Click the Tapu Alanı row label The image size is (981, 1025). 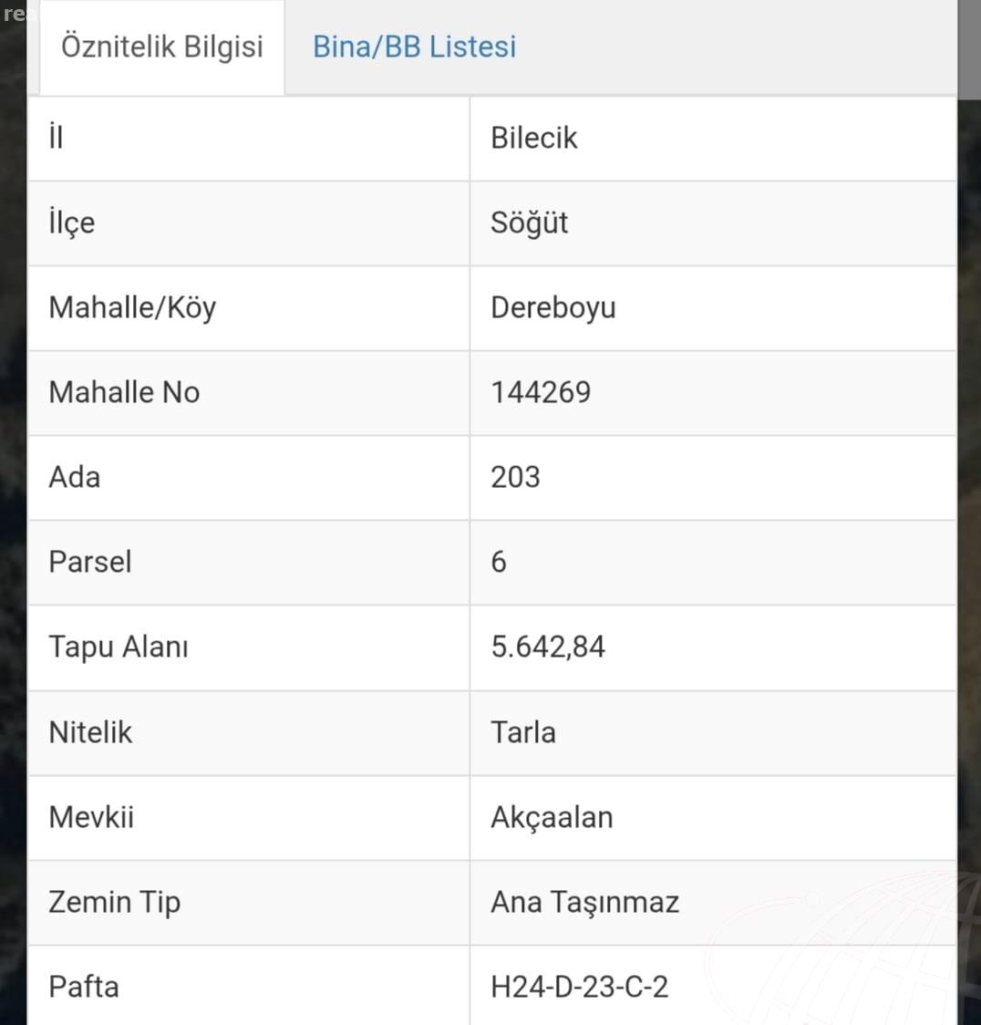[x=119, y=647]
